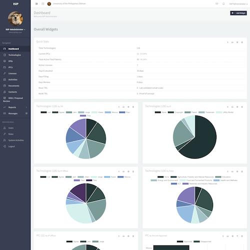The height and width of the screenshot is (250, 250).
Task: Toggle Patent legend in Technologies by IP chart
Action: 190,112
